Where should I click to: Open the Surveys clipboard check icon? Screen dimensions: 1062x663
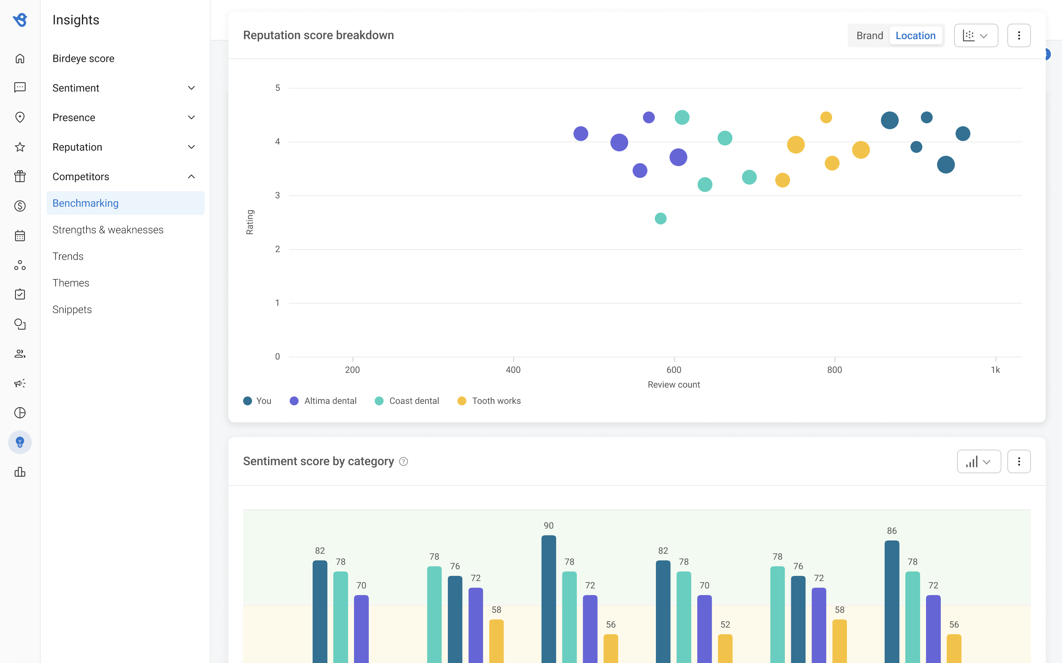tap(20, 294)
